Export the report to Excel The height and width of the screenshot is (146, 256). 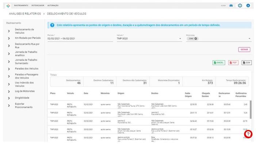(219, 63)
